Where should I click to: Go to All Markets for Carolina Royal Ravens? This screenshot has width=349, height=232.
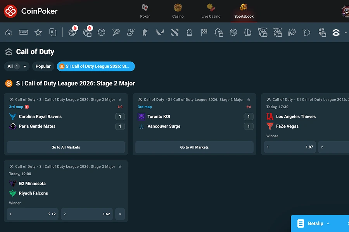click(x=66, y=147)
